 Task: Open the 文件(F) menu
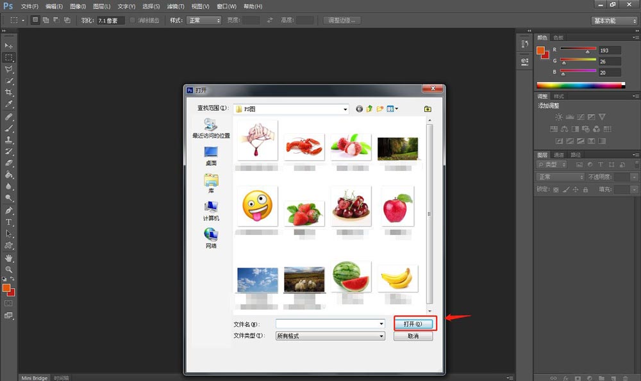point(29,6)
